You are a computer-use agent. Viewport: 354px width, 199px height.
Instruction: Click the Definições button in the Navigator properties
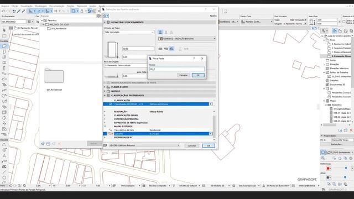click(337, 144)
